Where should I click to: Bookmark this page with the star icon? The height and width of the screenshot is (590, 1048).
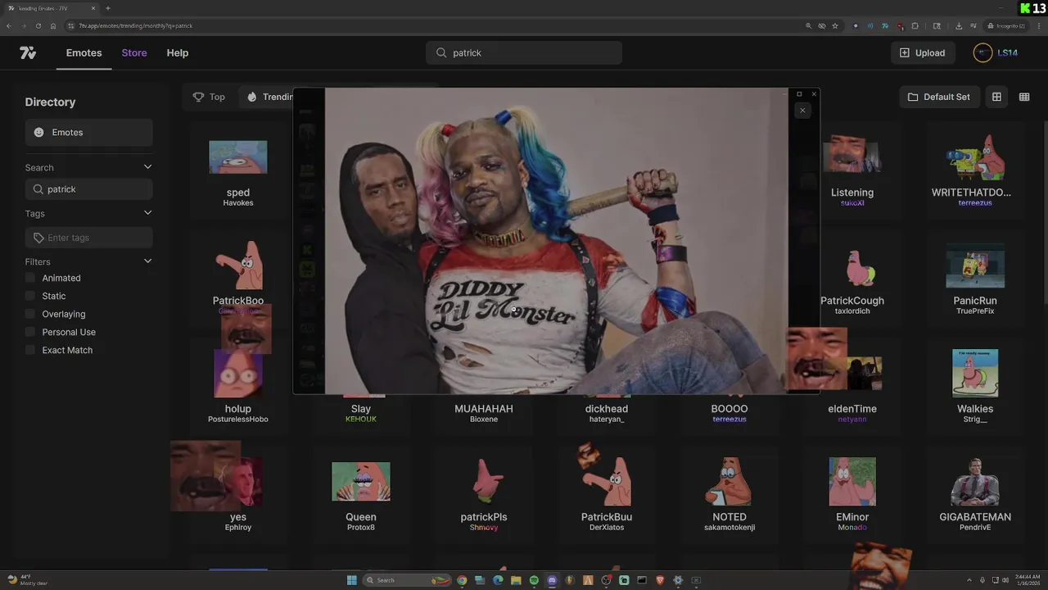pos(835,25)
